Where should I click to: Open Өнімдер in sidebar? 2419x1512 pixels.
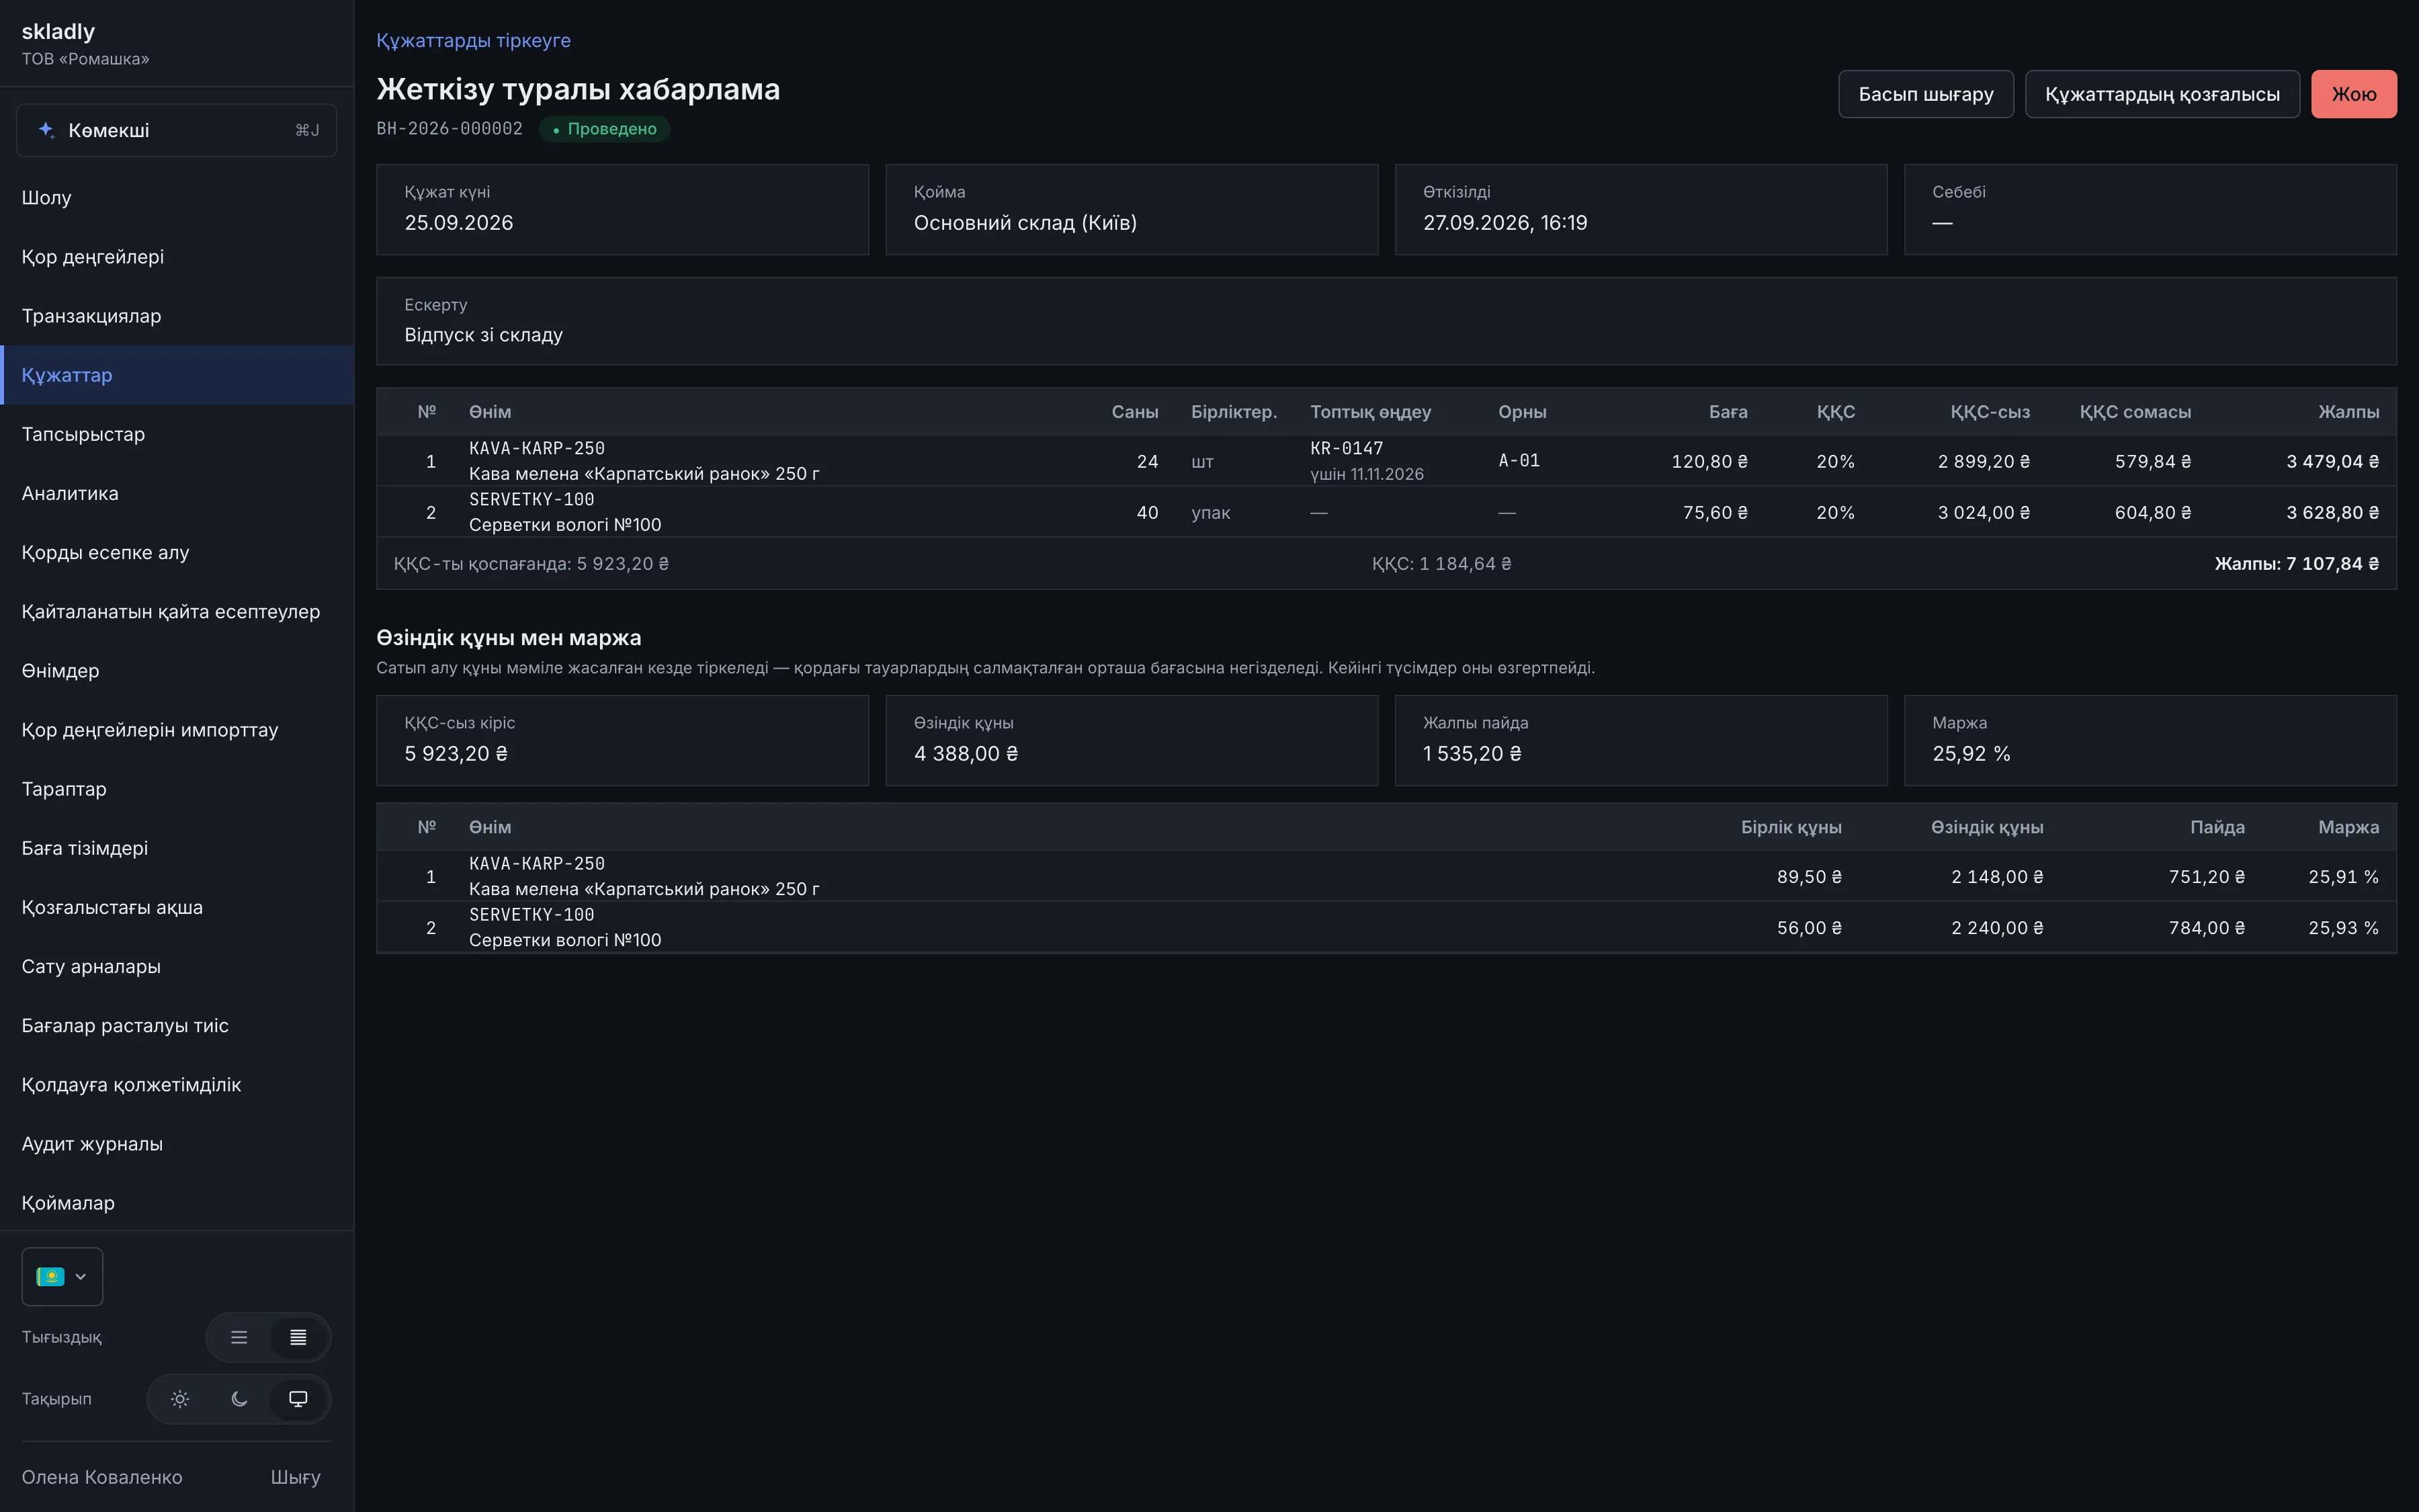point(177,670)
